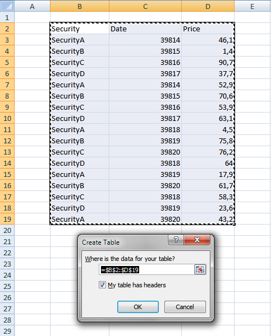Click the table range input field

coord(146,269)
